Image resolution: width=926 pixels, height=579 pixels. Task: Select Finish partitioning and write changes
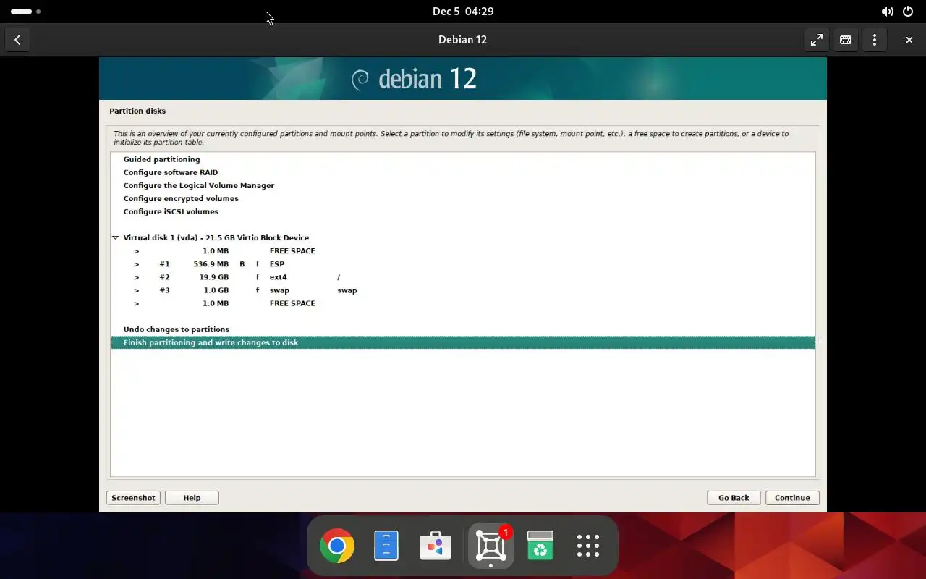click(x=463, y=342)
